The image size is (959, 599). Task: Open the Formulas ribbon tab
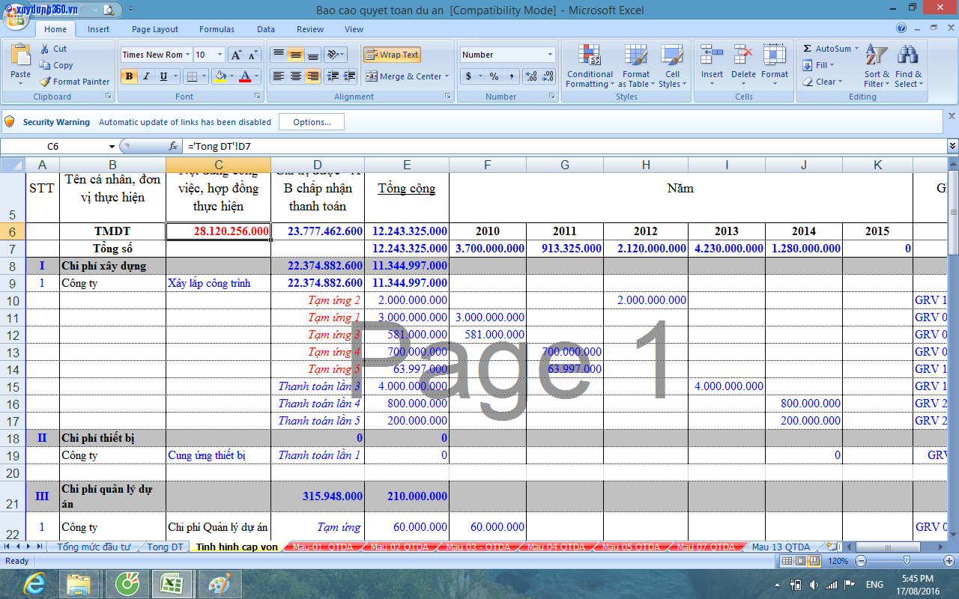coord(217,29)
